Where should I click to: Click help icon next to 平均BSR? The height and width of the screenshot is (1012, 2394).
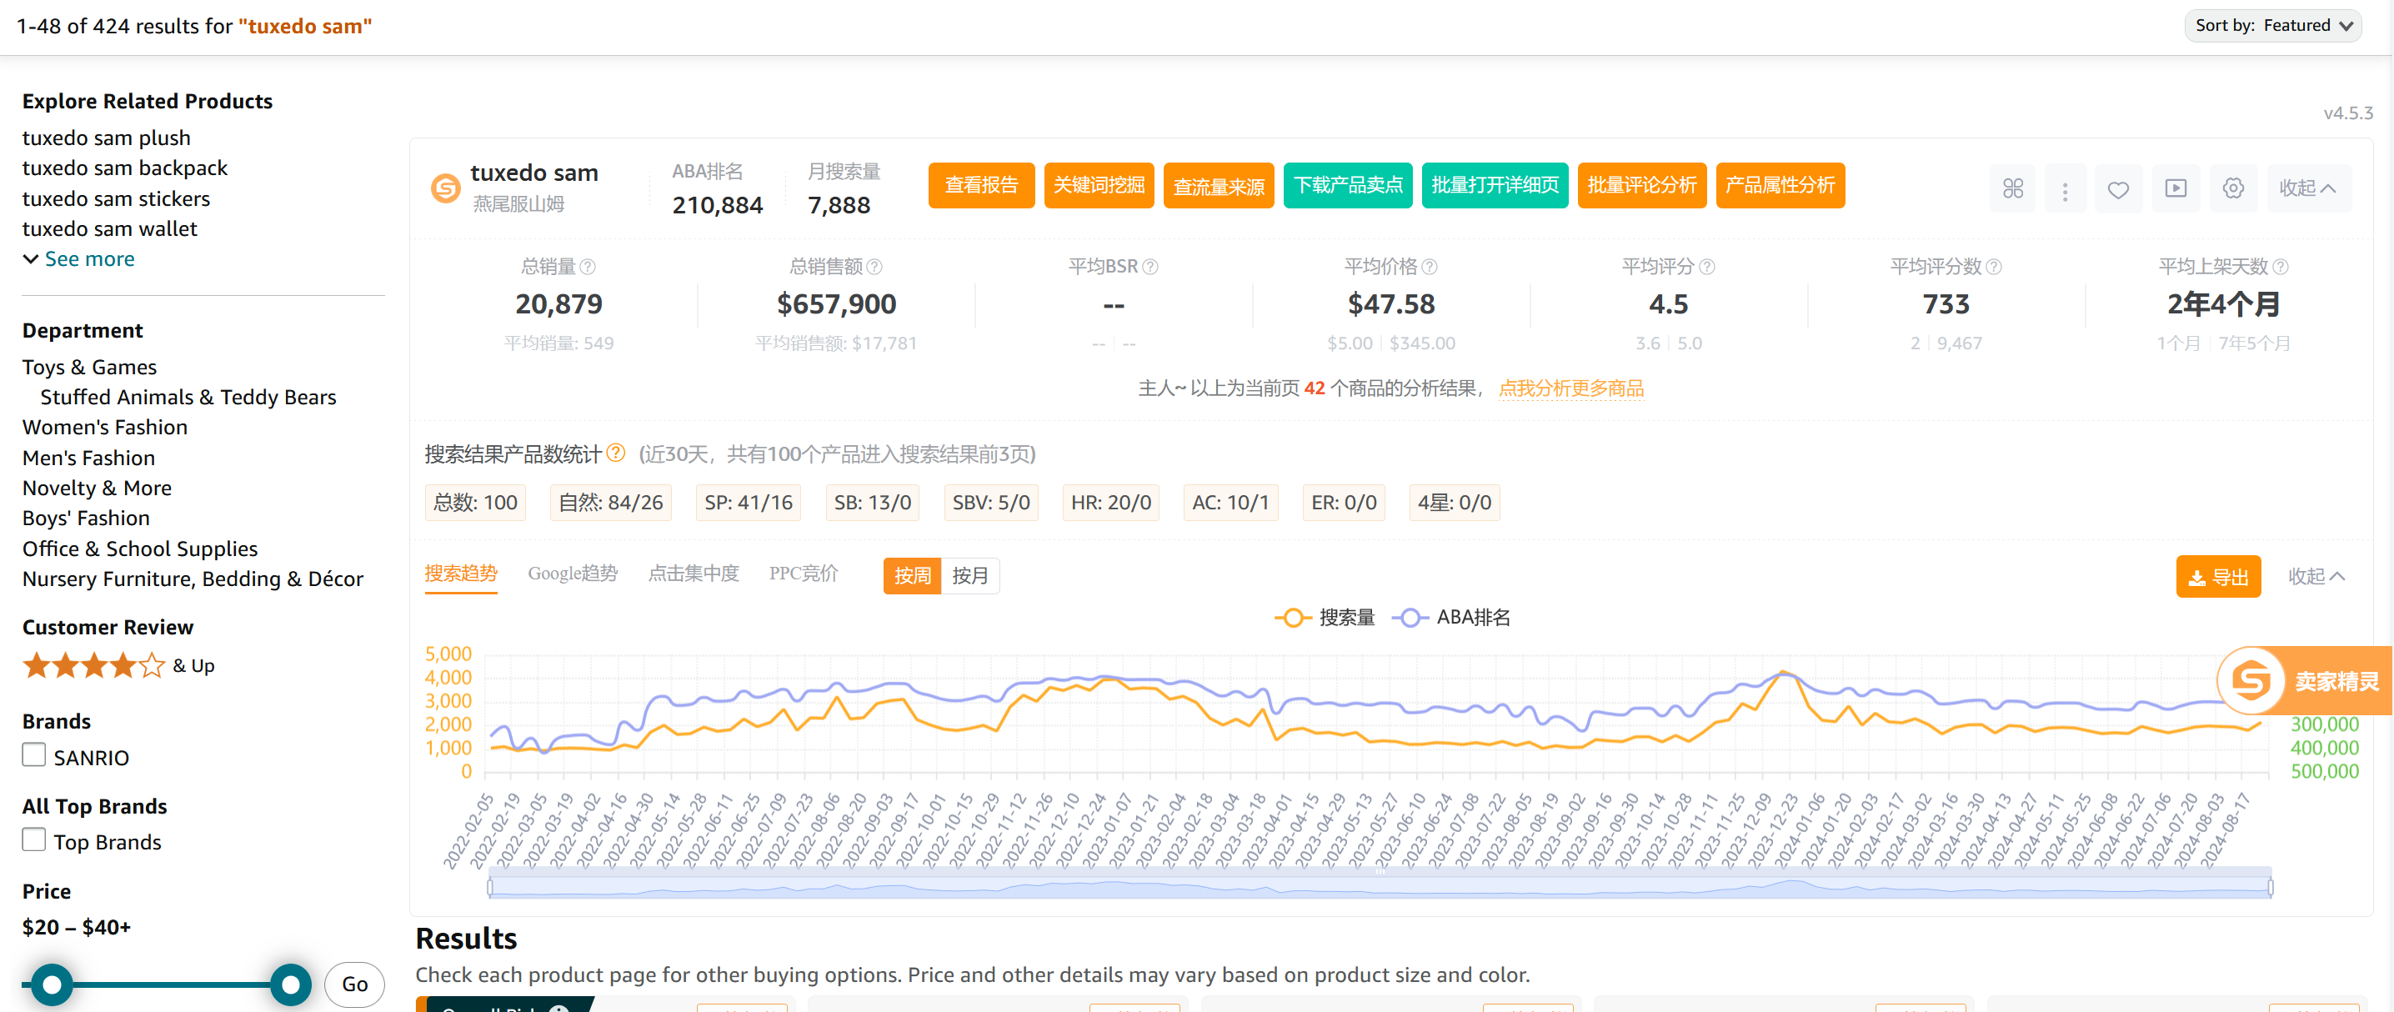coord(1150,267)
